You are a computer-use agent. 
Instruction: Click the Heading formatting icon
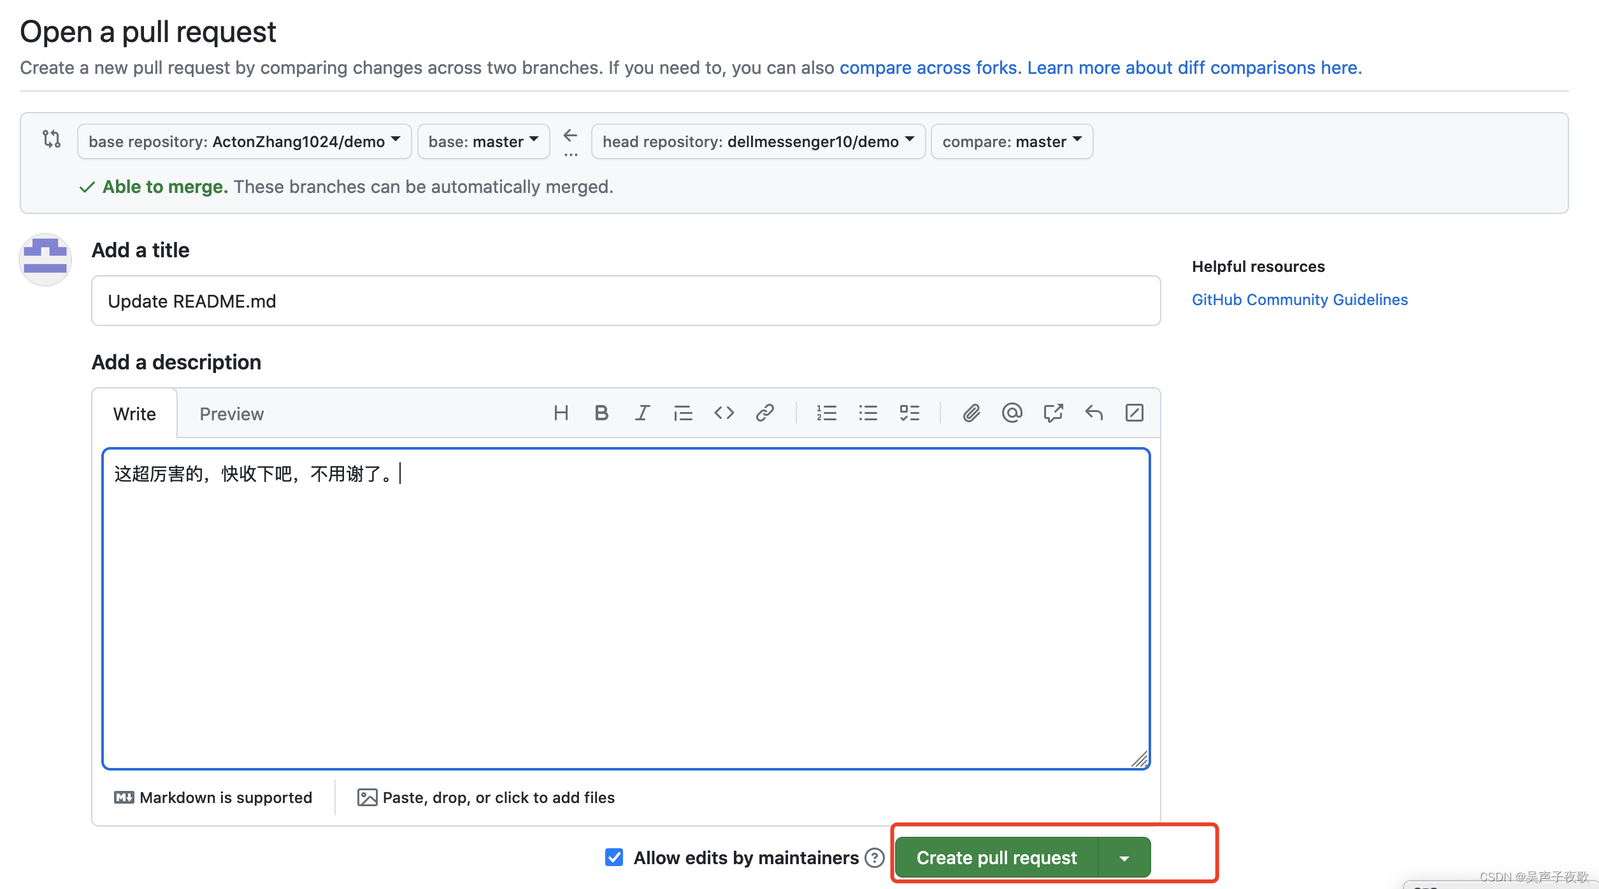tap(561, 413)
